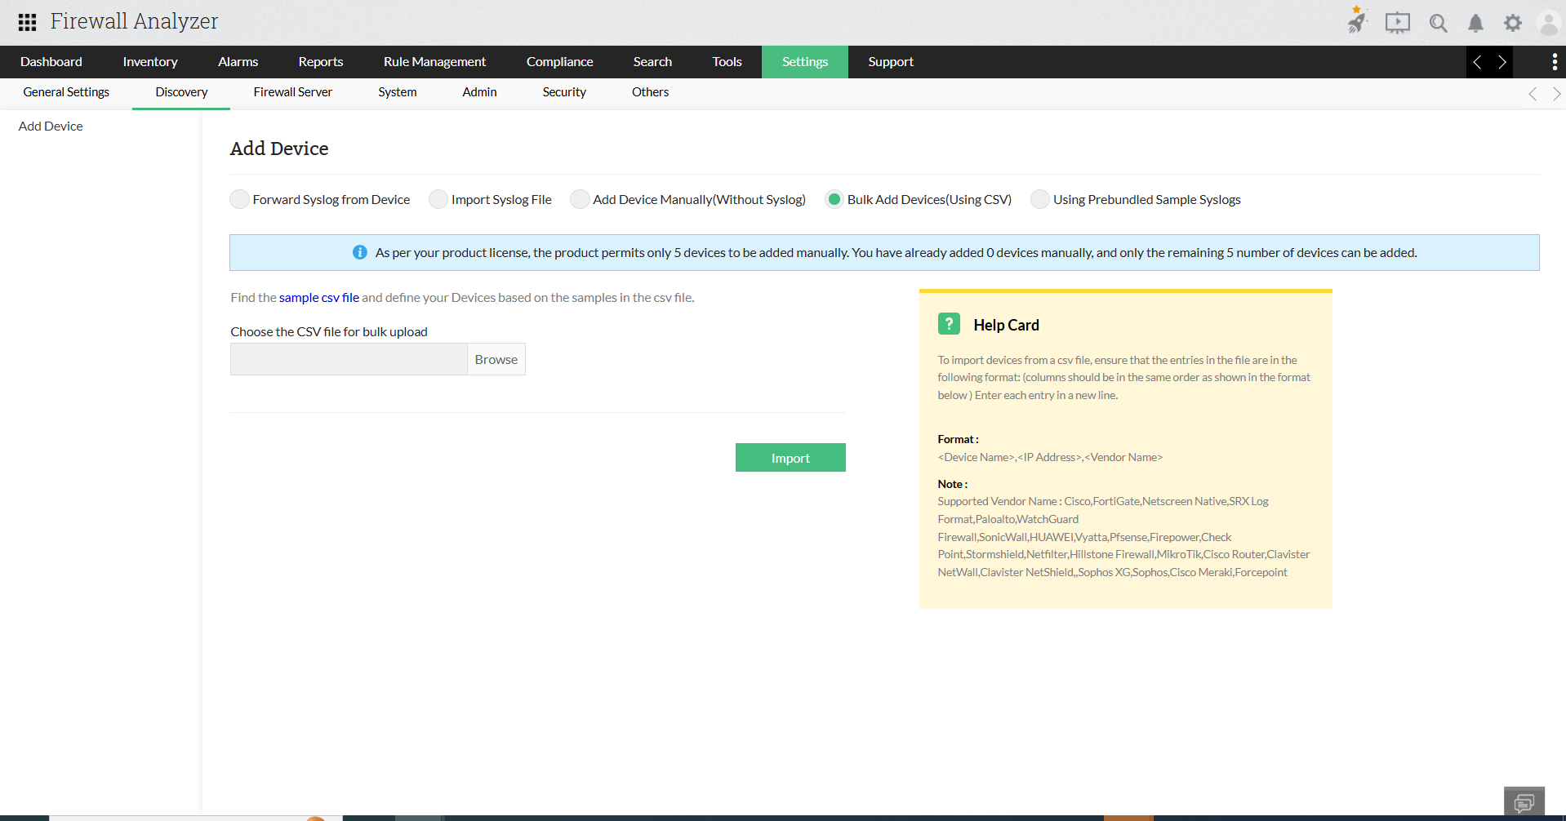The width and height of the screenshot is (1566, 821).
Task: Open the Admin submenu
Action: [x=479, y=92]
